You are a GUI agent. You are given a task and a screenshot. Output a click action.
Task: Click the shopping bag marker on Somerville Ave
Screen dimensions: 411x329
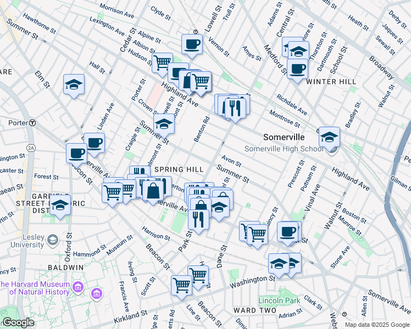[153, 191]
